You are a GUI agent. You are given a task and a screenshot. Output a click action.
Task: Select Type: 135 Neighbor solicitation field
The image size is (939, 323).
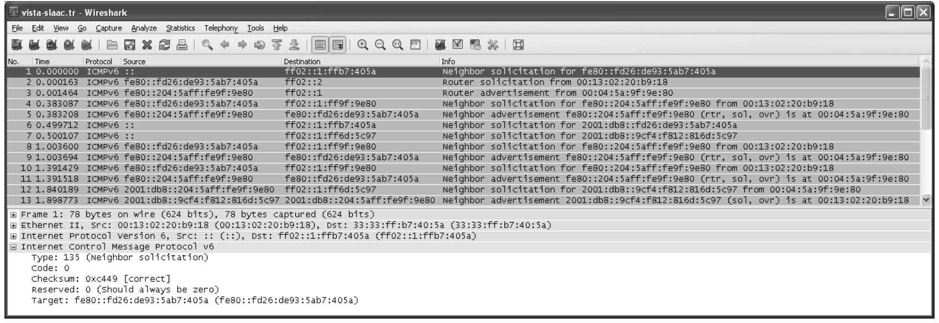coord(120,257)
